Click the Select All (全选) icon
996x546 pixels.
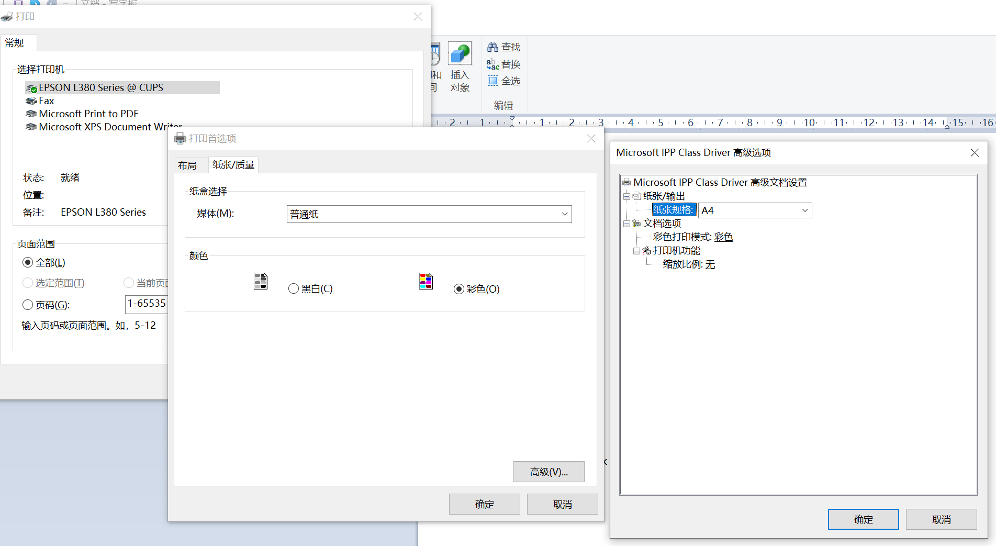pos(493,81)
